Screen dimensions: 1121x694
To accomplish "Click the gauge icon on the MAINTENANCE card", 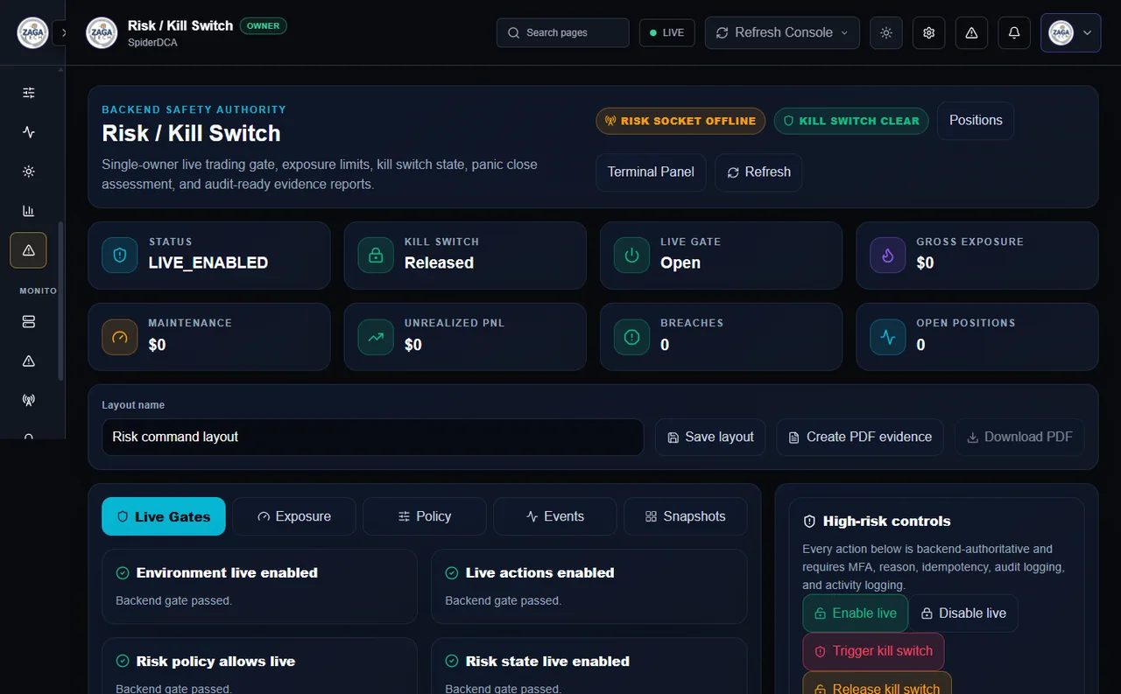I will pyautogui.click(x=120, y=337).
